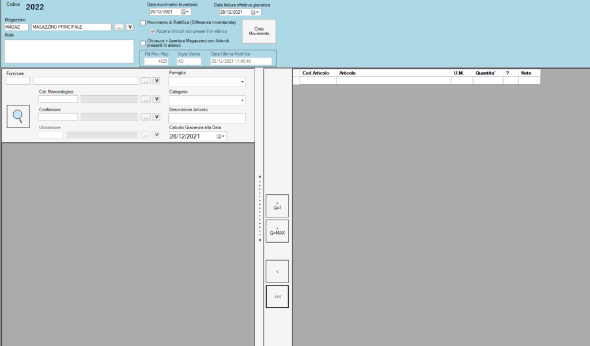Toggle Azzera Articoli non presenti checkbox

coord(153,31)
